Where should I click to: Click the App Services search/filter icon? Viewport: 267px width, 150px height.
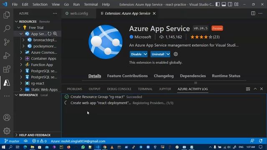pos(55,34)
